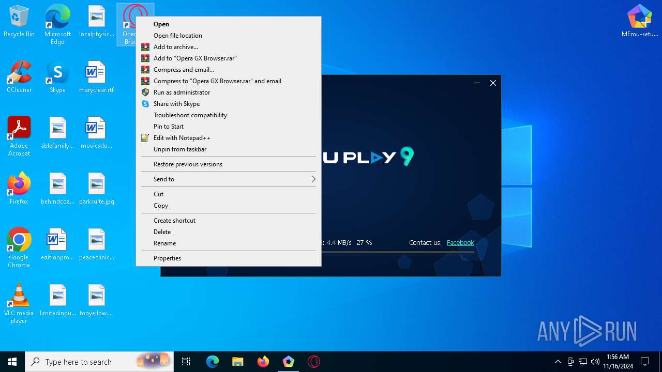Click the MEmu installer download progress bar

397,252
